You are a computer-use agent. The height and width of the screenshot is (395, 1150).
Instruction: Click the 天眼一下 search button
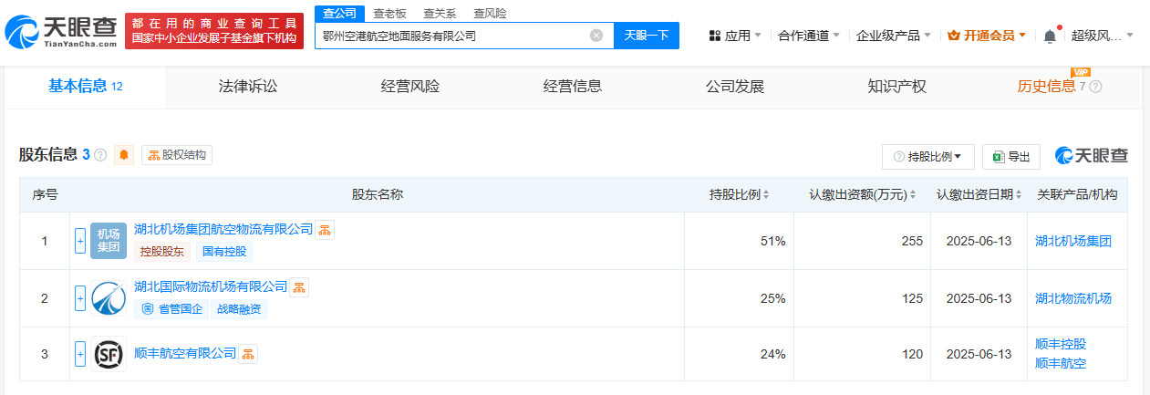pyautogui.click(x=647, y=36)
